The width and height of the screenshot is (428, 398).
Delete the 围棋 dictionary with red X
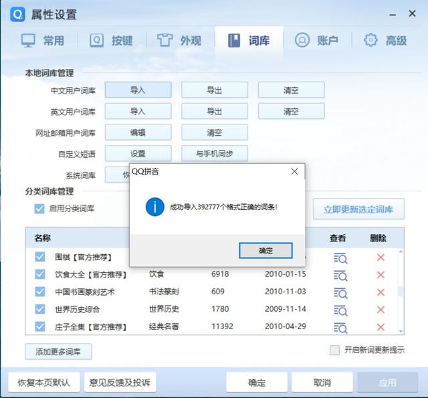coord(381,258)
